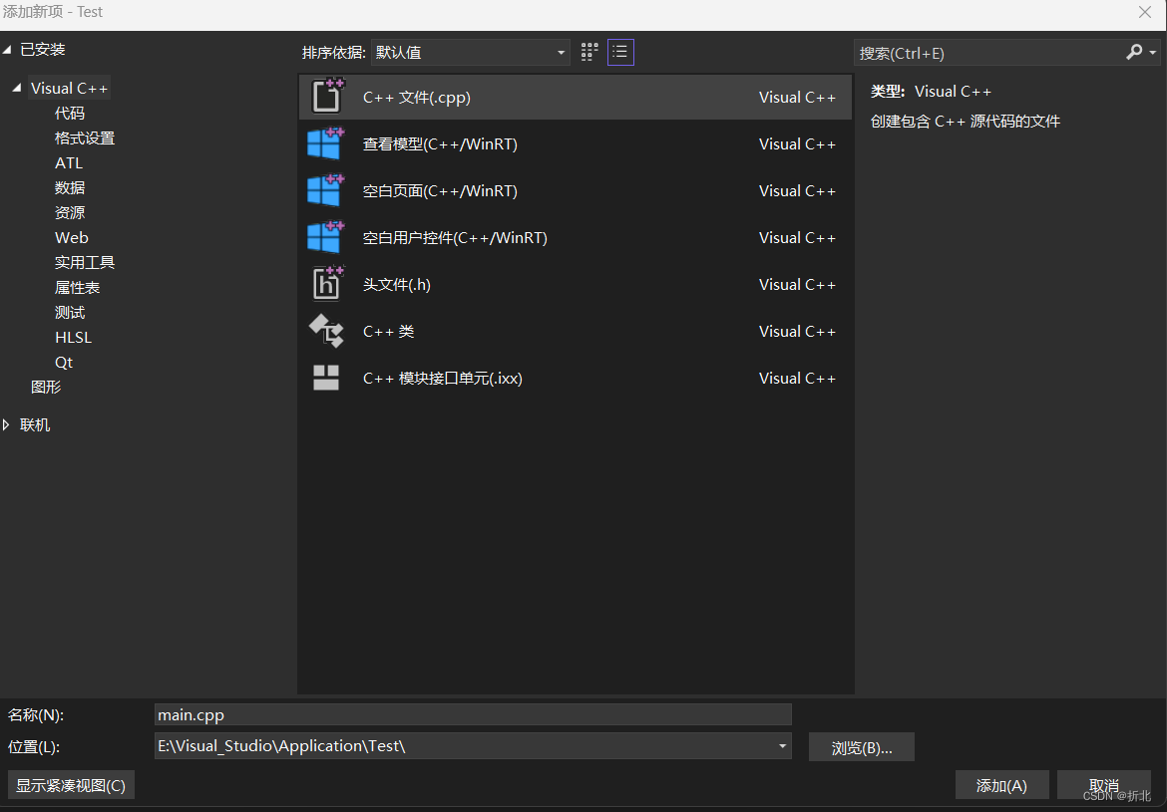The height and width of the screenshot is (812, 1167).
Task: Switch to small icons grid view
Action: tap(589, 52)
